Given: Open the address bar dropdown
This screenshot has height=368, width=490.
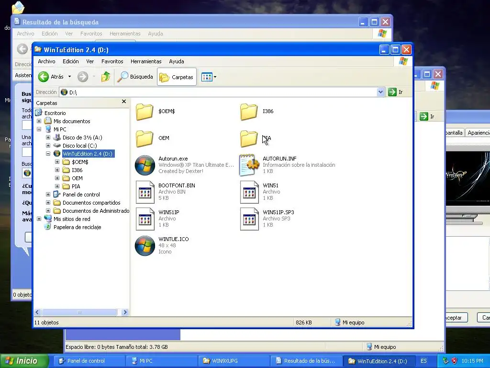Looking at the screenshot, I should (x=380, y=92).
